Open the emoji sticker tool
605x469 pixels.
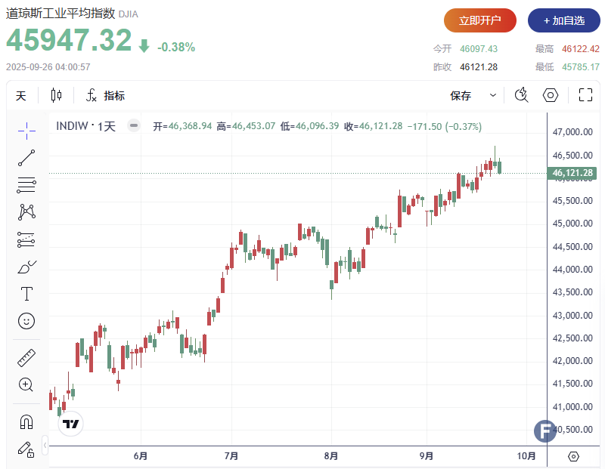coord(26,321)
